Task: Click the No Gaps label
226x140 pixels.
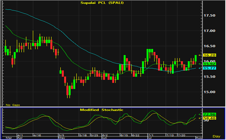Action: (13, 105)
